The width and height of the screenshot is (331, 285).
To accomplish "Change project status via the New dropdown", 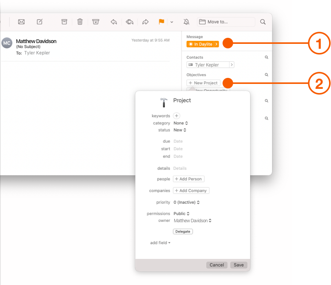I will click(x=180, y=130).
